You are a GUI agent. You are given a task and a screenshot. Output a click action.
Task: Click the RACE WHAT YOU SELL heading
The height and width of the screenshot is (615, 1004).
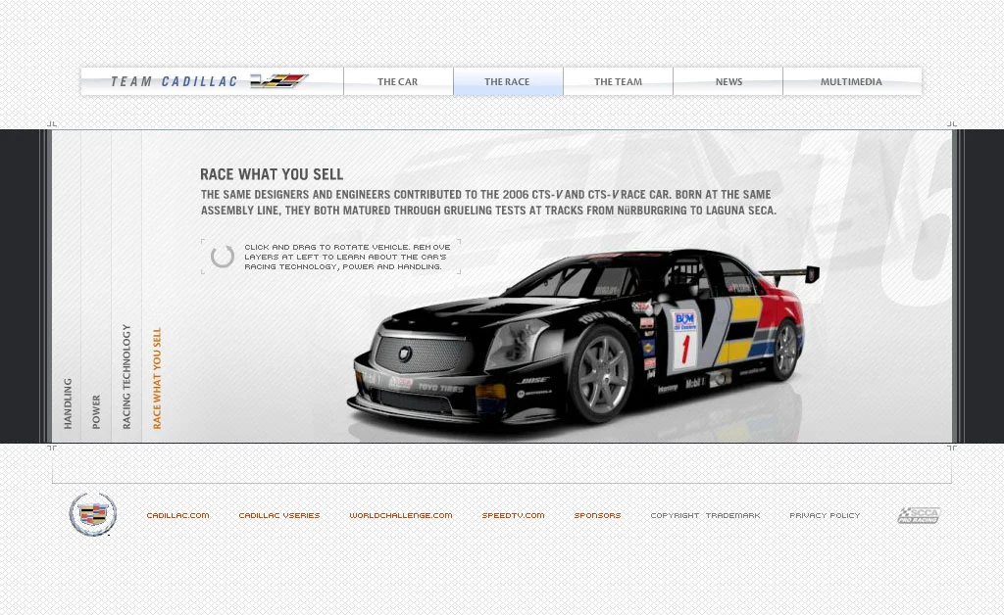click(x=272, y=174)
